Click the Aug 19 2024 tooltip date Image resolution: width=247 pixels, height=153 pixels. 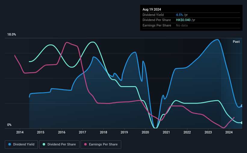[x=152, y=9]
